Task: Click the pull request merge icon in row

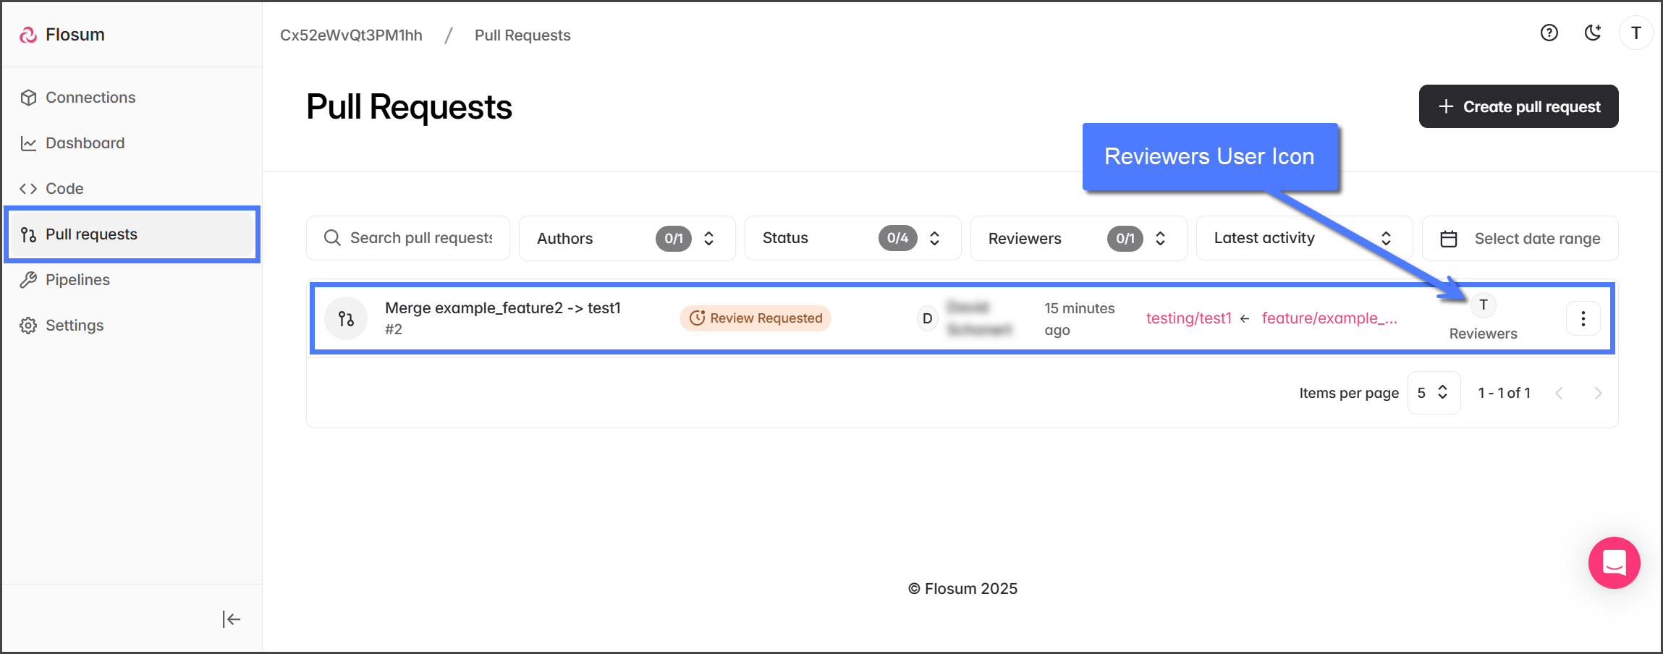Action: click(346, 318)
